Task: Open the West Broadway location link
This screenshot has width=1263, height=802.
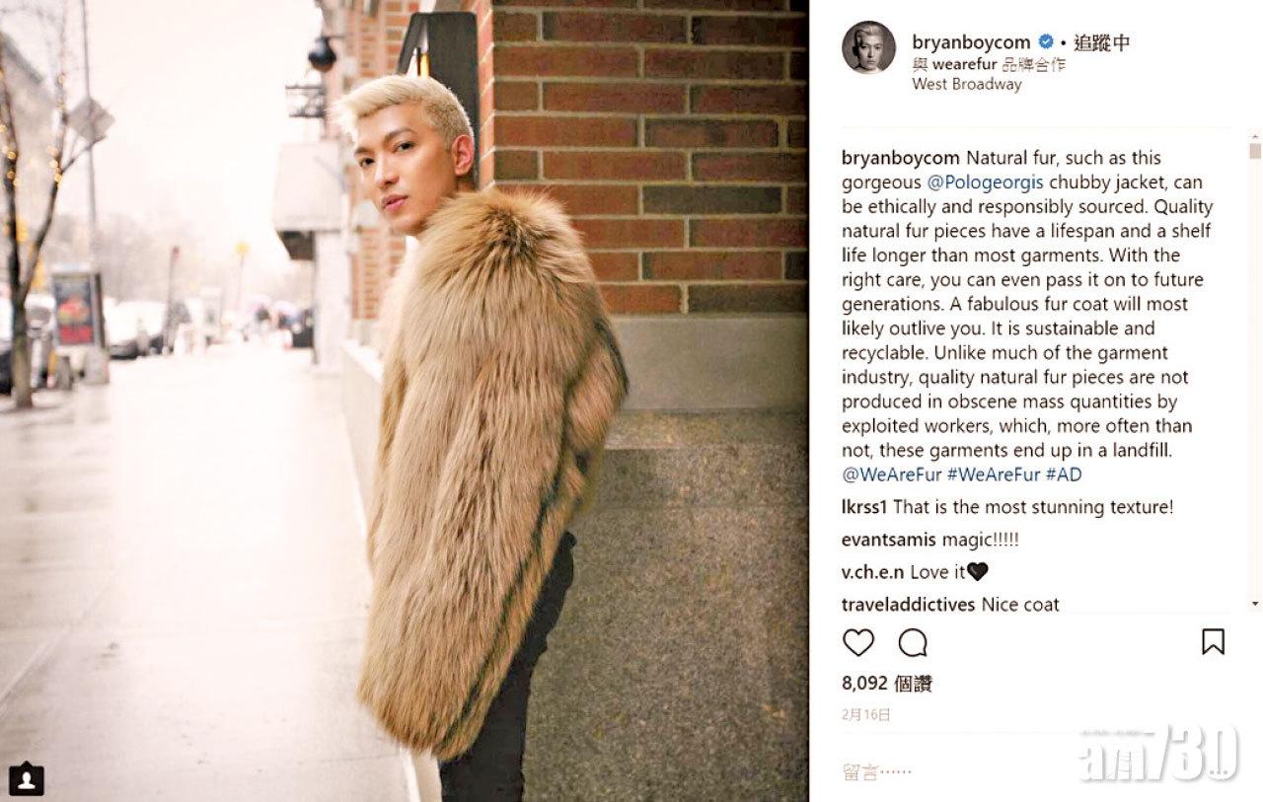Action: 967,85
